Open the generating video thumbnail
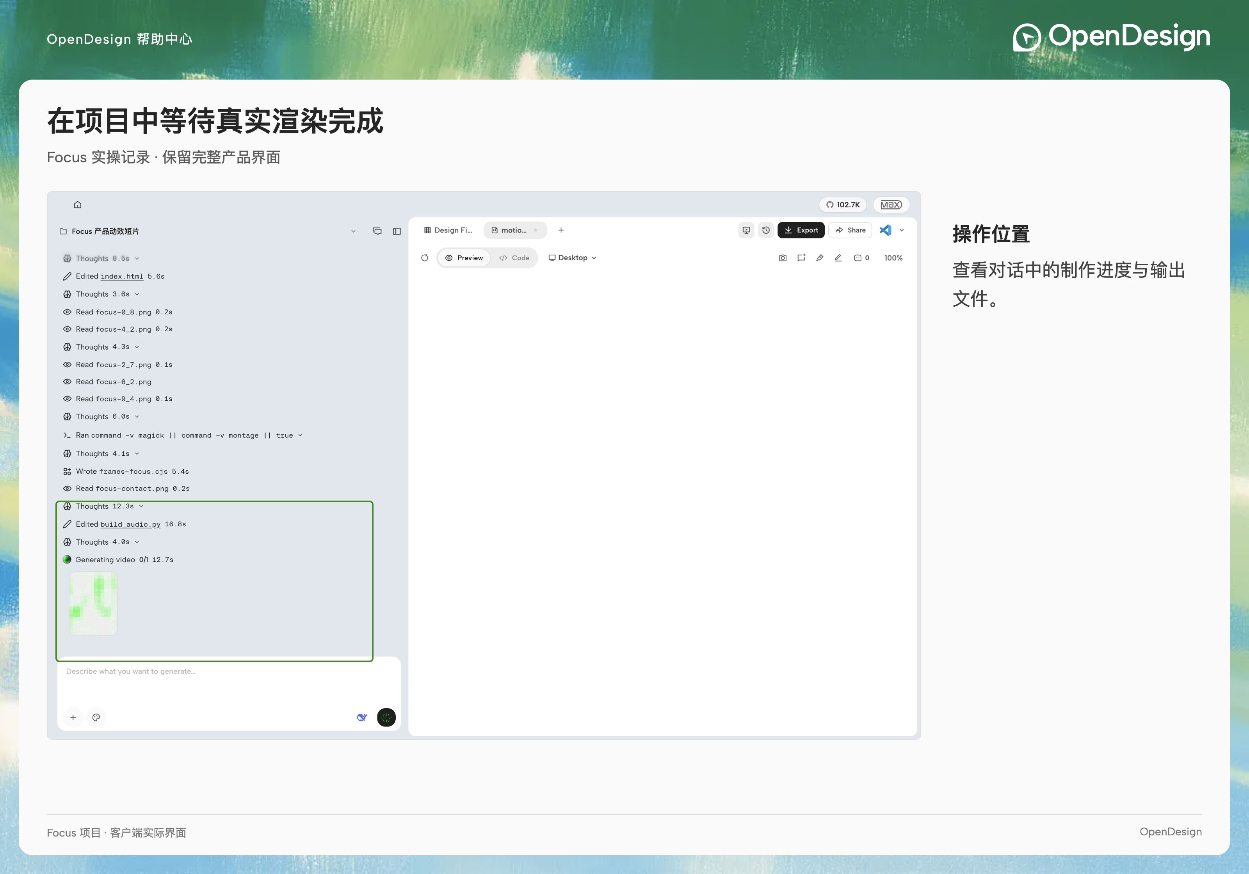Image resolution: width=1249 pixels, height=874 pixels. [x=93, y=603]
